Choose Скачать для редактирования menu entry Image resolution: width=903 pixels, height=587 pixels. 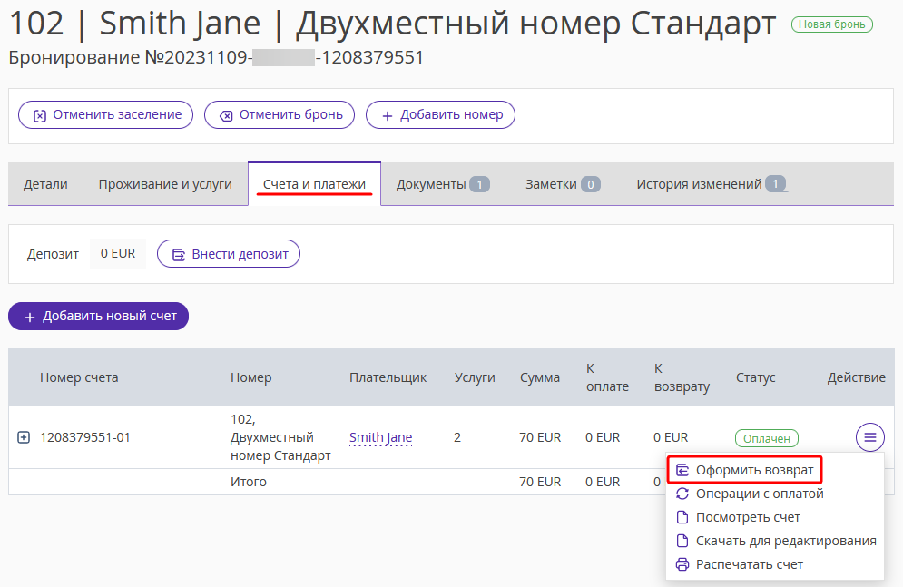point(776,541)
